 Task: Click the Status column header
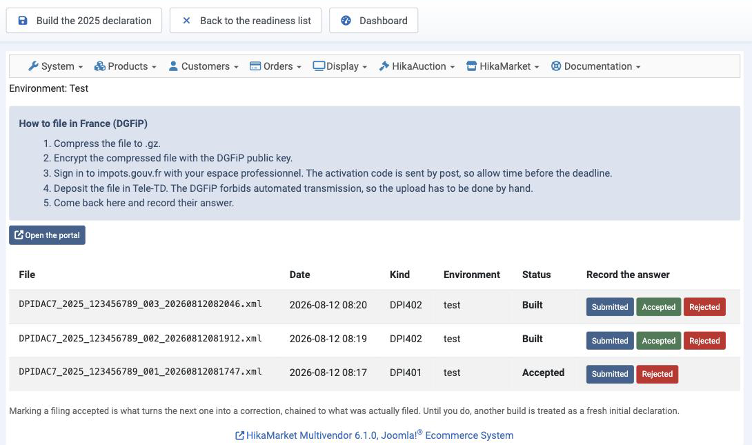(536, 275)
